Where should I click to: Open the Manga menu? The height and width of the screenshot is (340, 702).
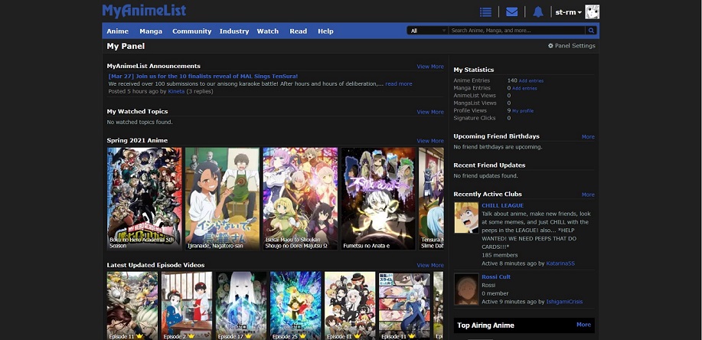(151, 31)
